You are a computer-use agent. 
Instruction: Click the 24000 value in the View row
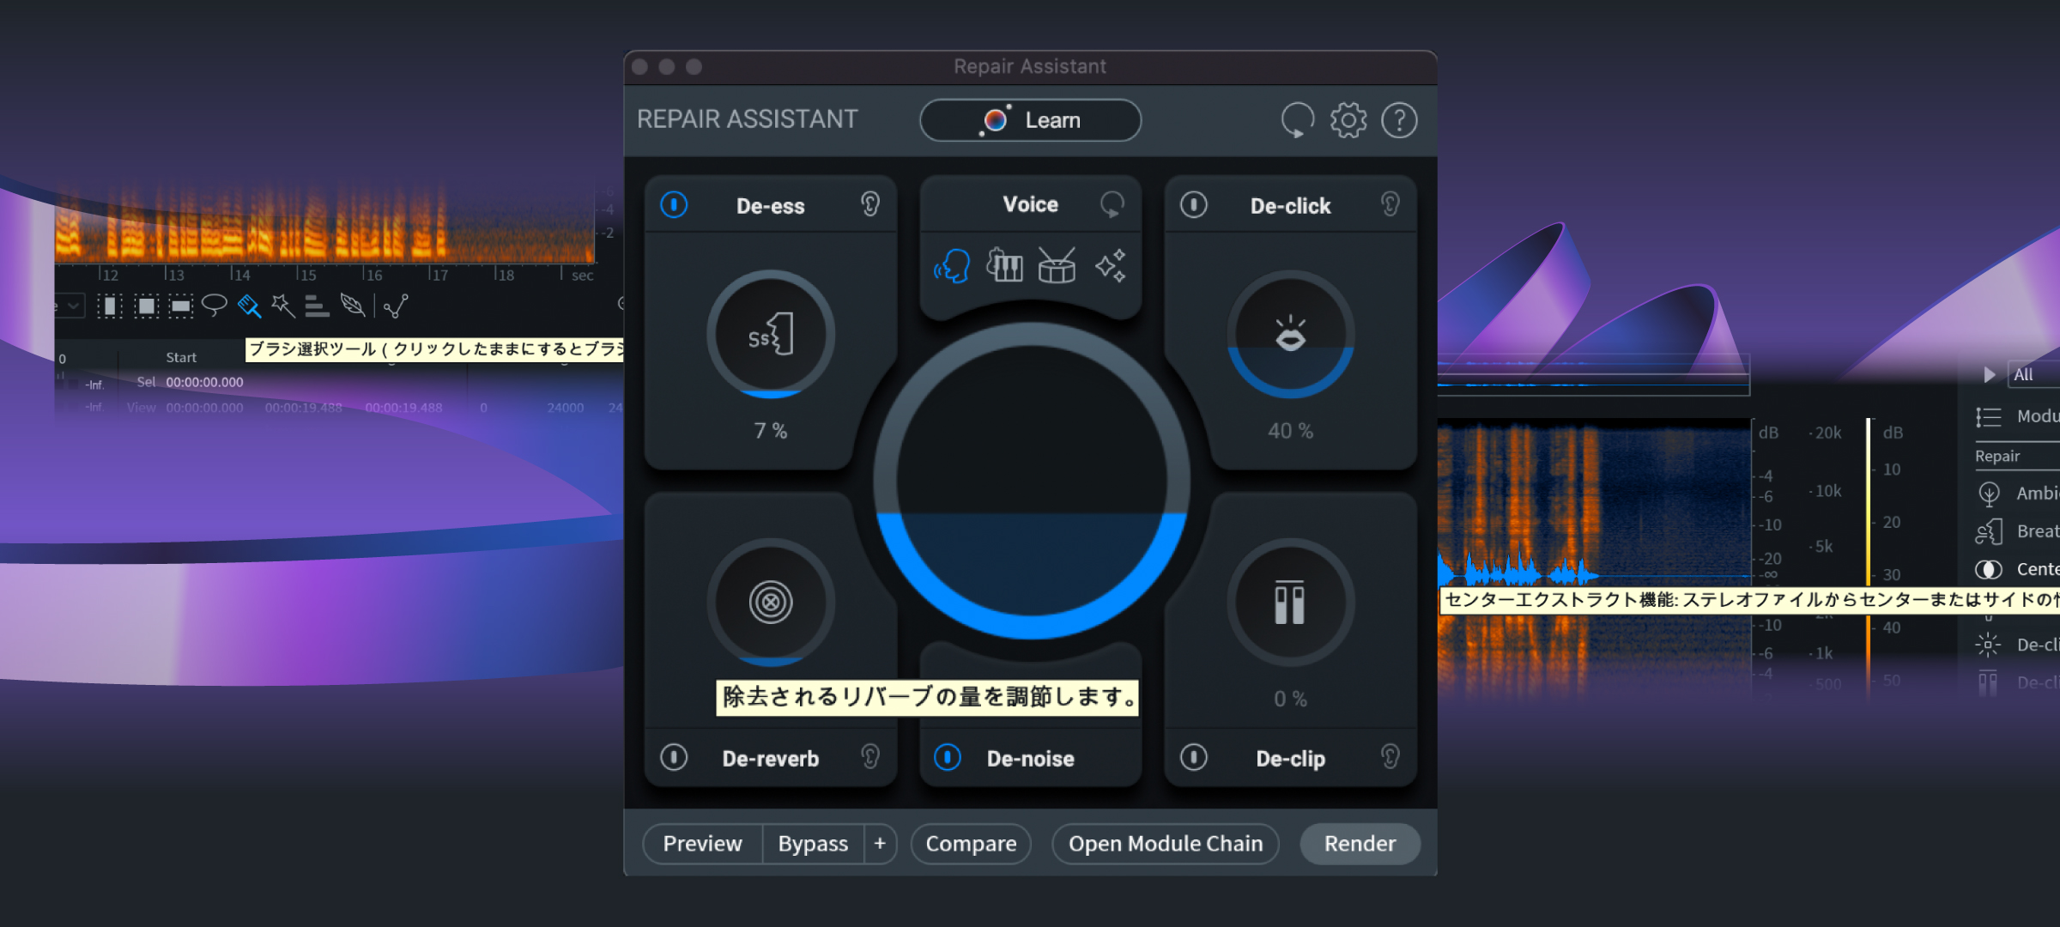(566, 408)
